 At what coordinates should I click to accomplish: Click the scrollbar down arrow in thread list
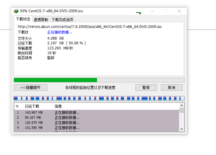pyautogui.click(x=182, y=129)
